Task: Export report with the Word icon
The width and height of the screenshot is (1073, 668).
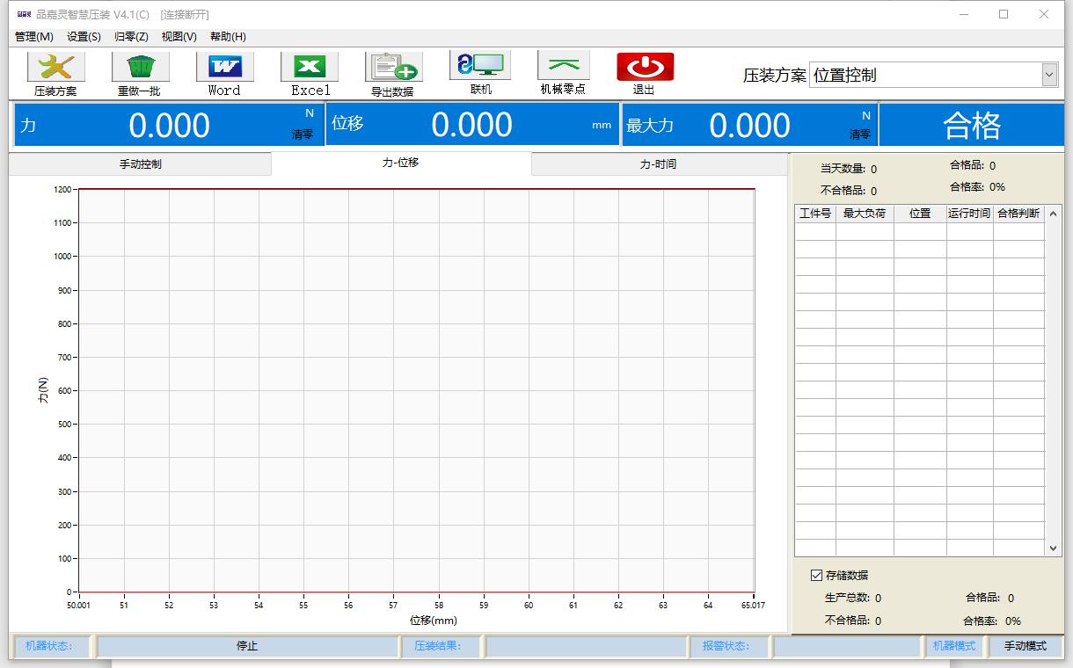Action: tap(224, 68)
